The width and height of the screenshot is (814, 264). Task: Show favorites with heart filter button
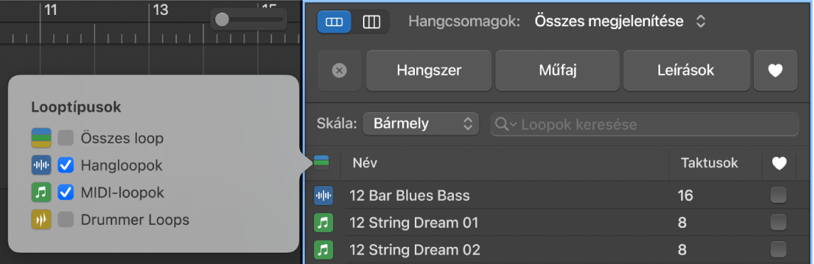[775, 70]
